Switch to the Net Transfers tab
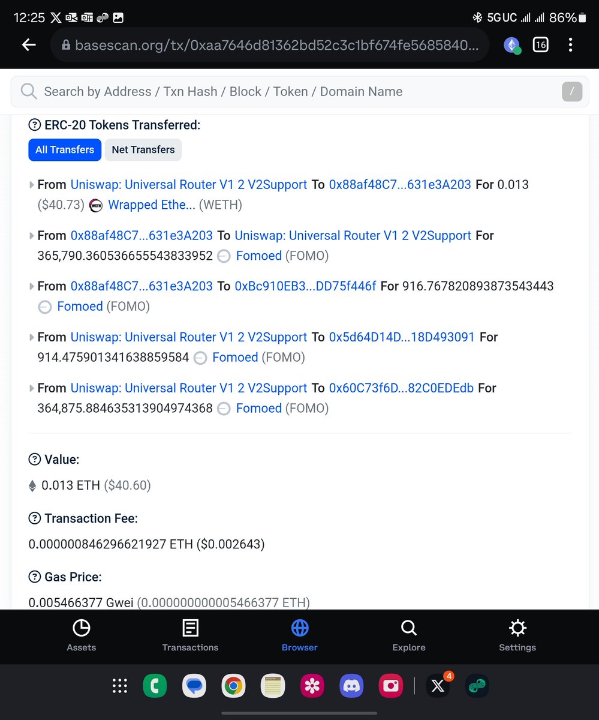The image size is (599, 720). (x=143, y=149)
